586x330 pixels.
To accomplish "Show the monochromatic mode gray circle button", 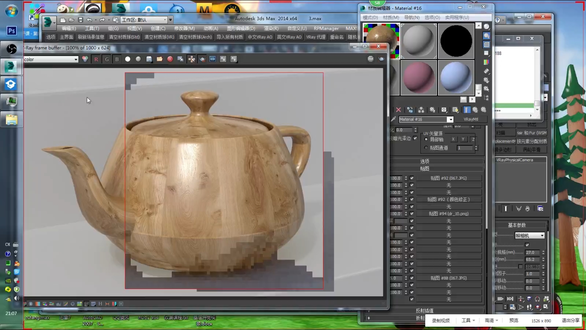I will [x=138, y=59].
